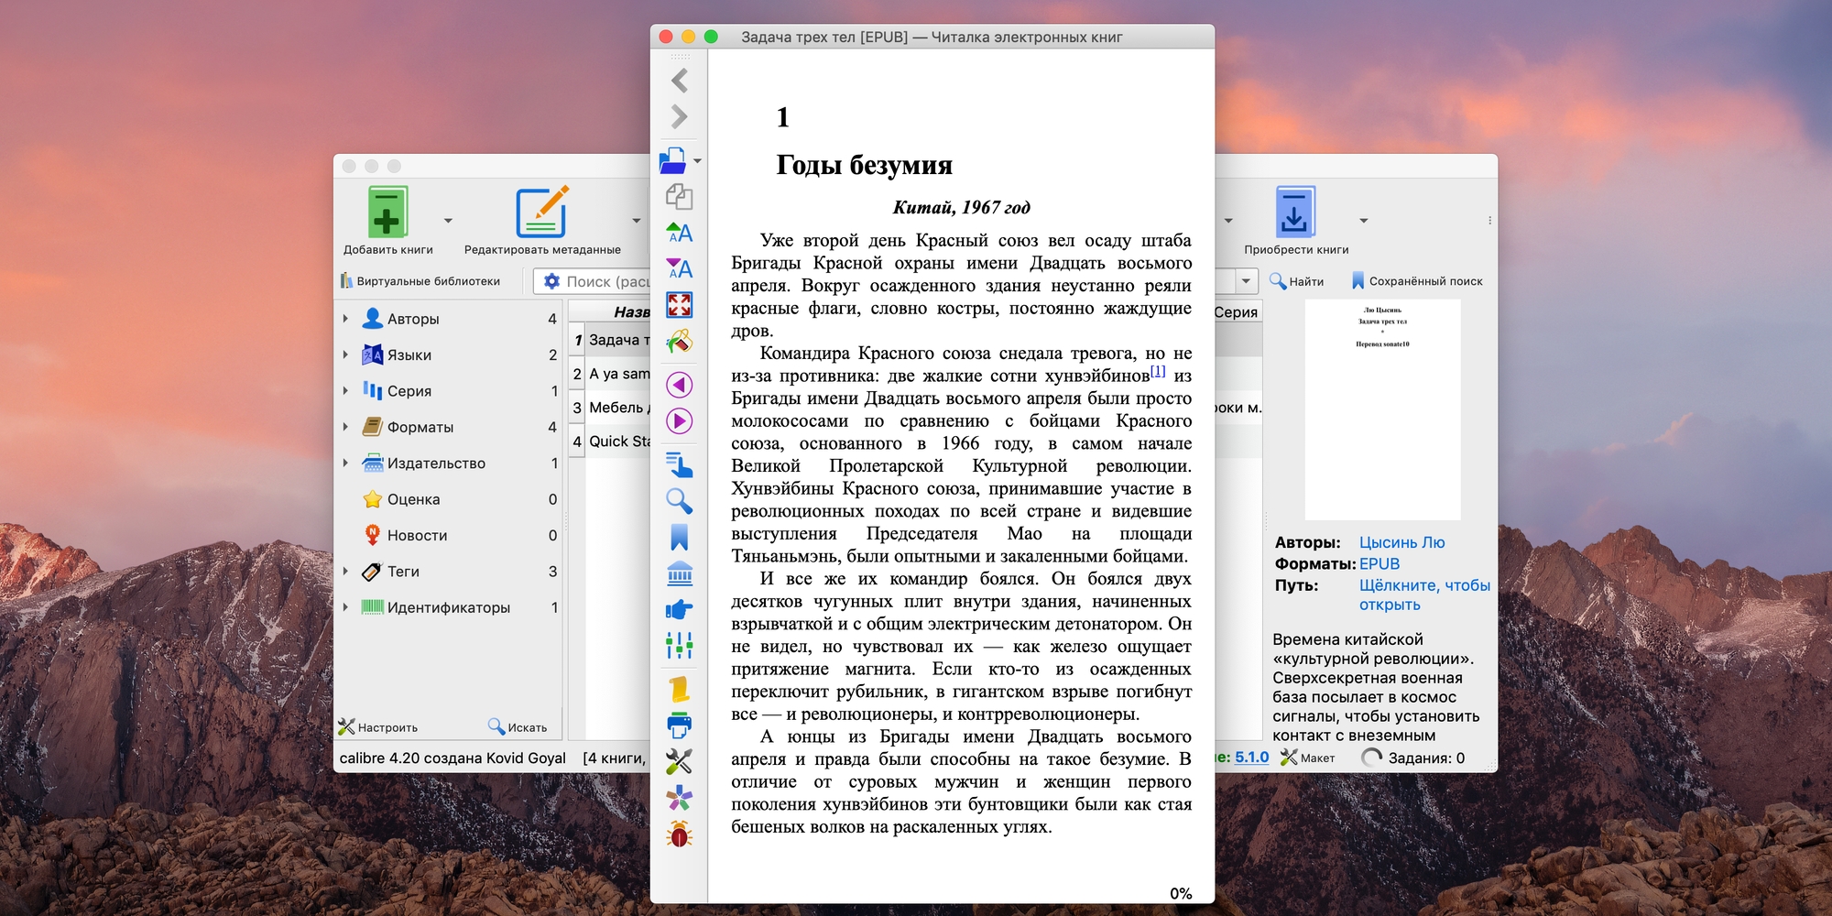The width and height of the screenshot is (1832, 916).
Task: Open Сохранённый поиск
Action: pyautogui.click(x=1417, y=281)
